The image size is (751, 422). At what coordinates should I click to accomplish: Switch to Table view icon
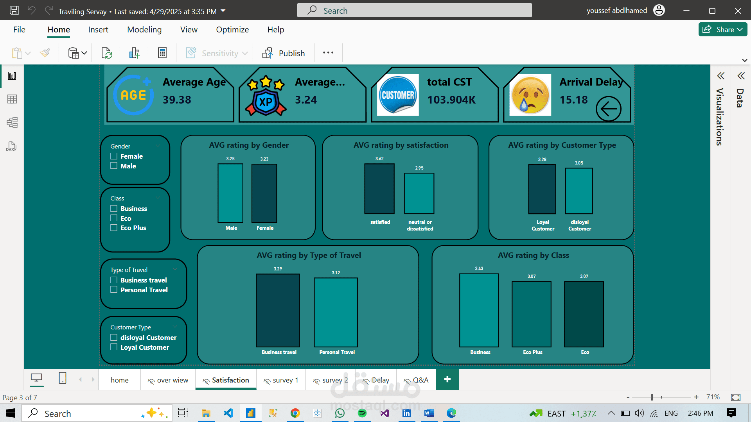pyautogui.click(x=12, y=99)
